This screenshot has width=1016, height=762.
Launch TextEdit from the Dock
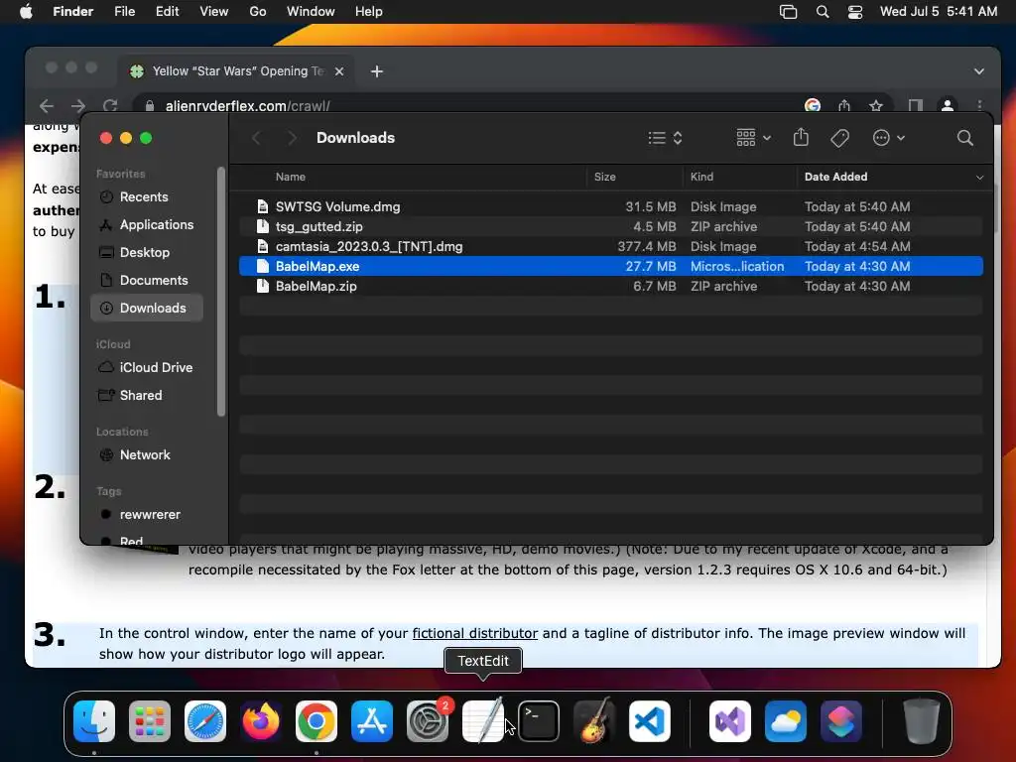click(483, 721)
